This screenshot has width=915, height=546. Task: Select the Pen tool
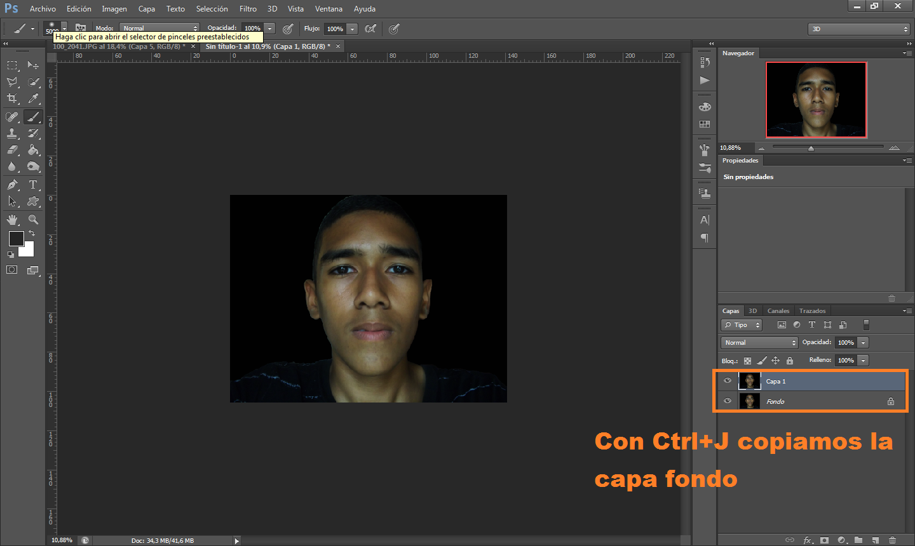[x=12, y=185]
